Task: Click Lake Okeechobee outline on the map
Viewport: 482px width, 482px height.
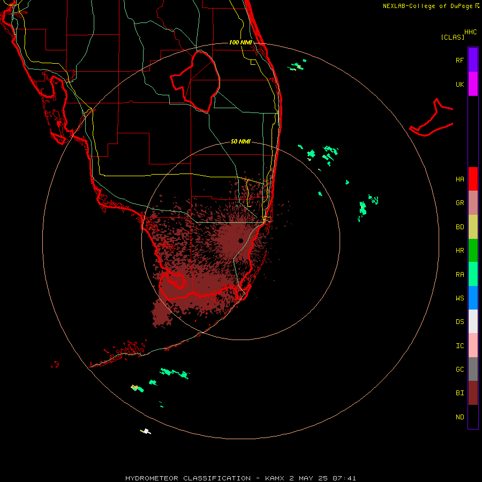Action: 195,82
